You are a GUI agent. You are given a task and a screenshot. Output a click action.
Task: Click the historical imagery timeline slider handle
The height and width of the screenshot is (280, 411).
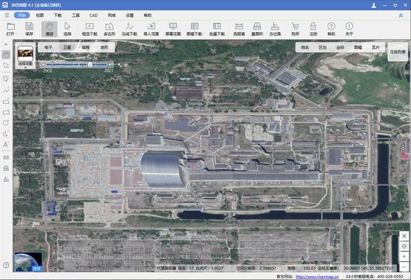(91, 64)
